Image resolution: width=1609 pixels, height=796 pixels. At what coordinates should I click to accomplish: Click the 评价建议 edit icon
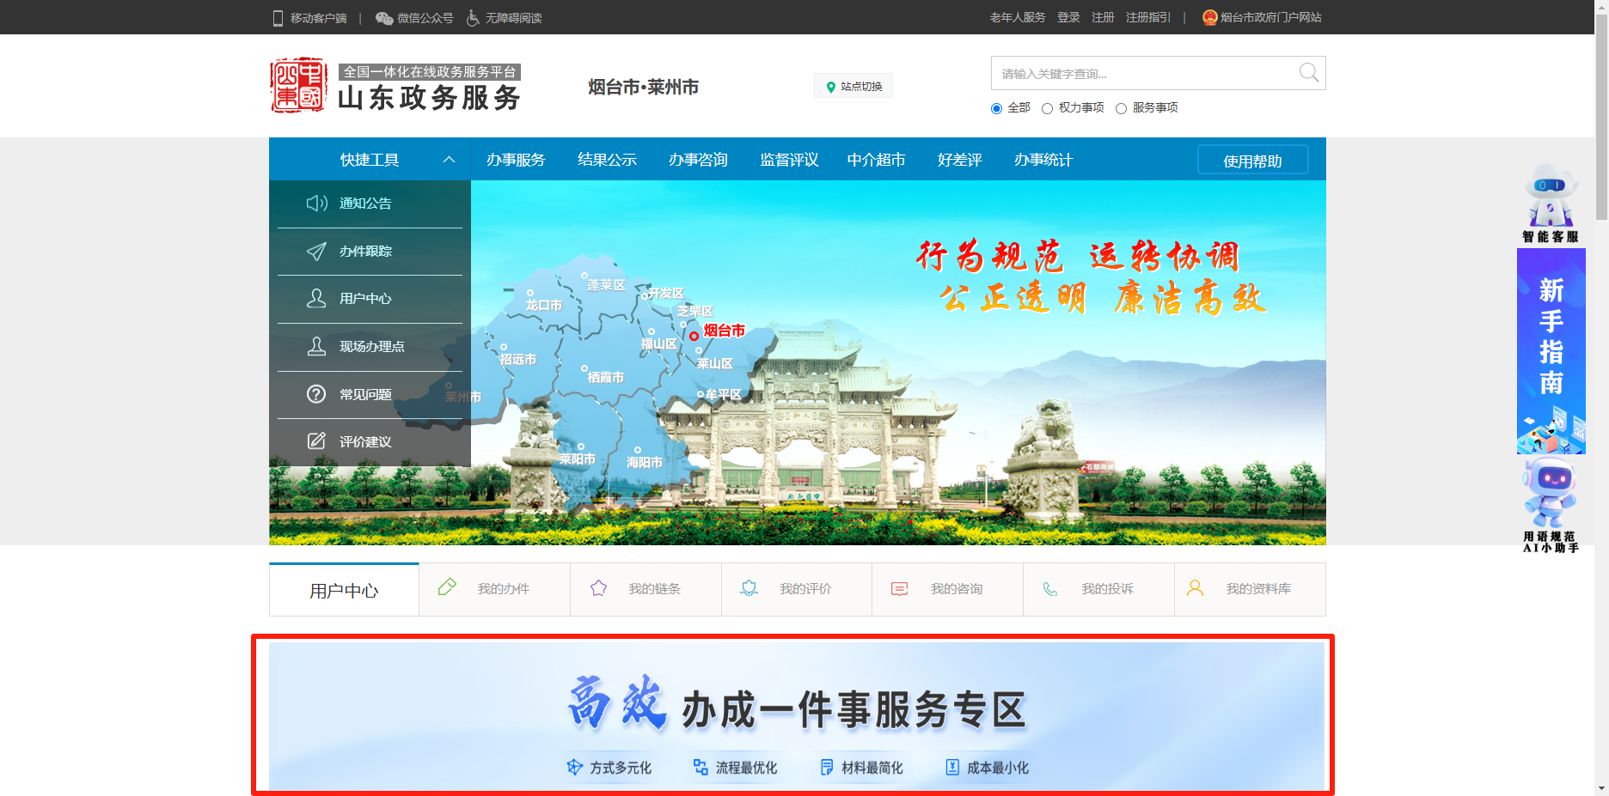316,441
